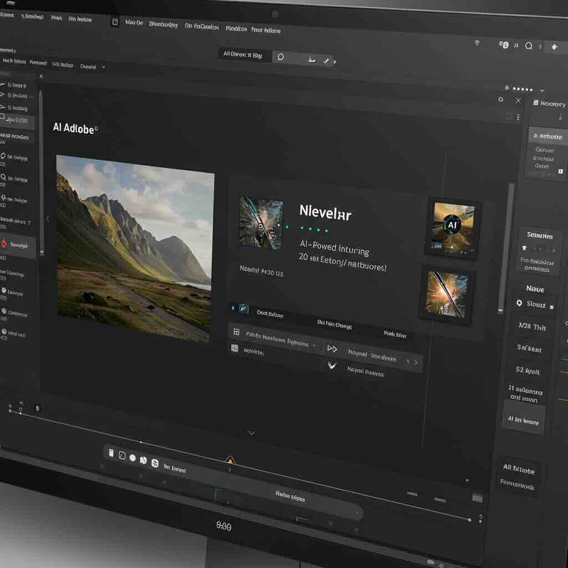568x568 pixels.
Task: Click the filter lines icon in the top-right toolbar
Action: (x=477, y=43)
